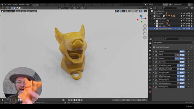Viewport: 194px width, 109px height.
Task: Select the tweak select tool icon
Action: [x=8, y=8]
